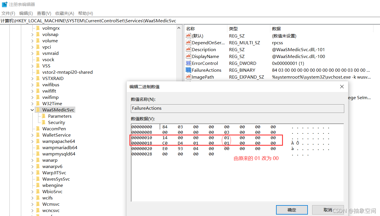This screenshot has width=380, height=216.
Task: Click the wampapache64 folder icon
Action: click(38, 141)
